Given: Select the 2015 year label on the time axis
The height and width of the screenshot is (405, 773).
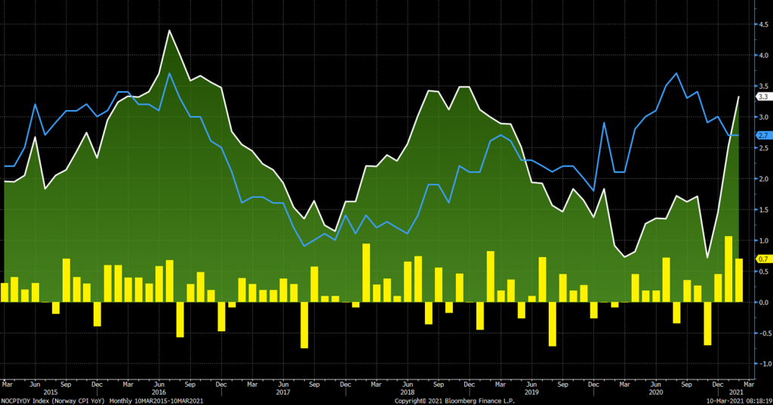Looking at the screenshot, I should click(50, 392).
